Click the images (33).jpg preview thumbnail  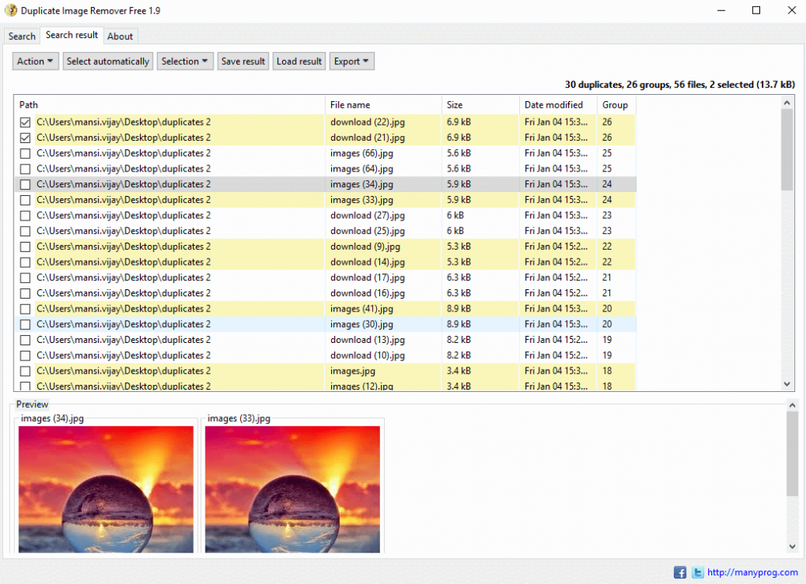pyautogui.click(x=292, y=489)
